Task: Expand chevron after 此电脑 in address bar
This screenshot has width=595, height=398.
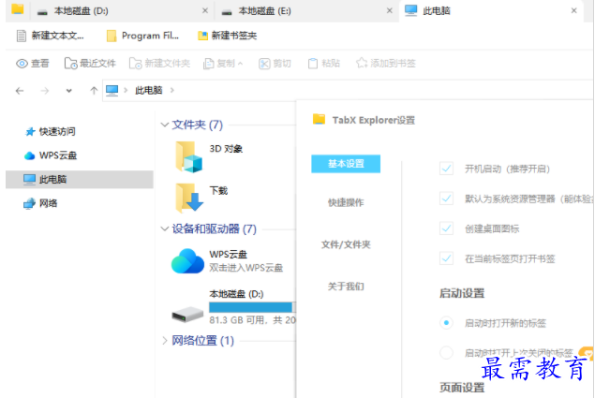Action: tap(171, 90)
